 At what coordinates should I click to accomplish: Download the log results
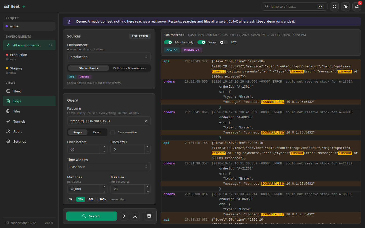pyautogui.click(x=135, y=216)
